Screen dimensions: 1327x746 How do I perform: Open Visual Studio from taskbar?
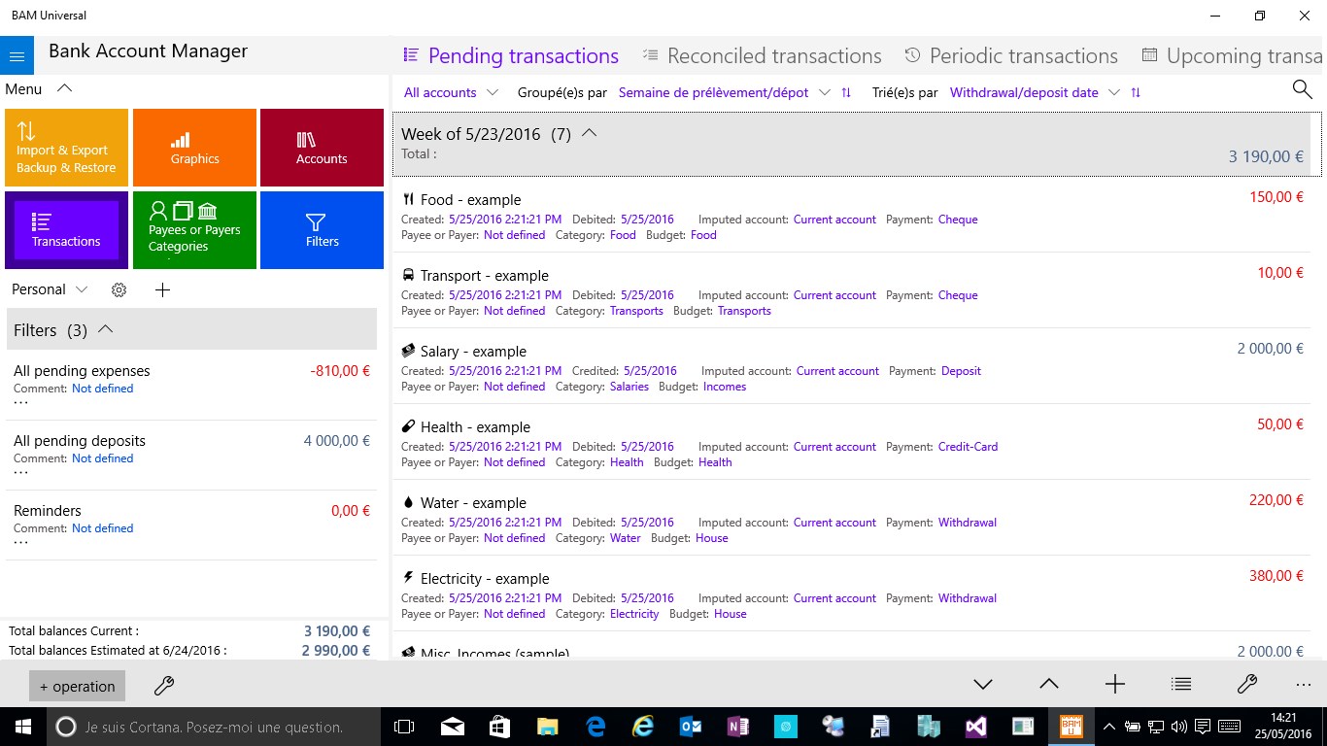976,727
